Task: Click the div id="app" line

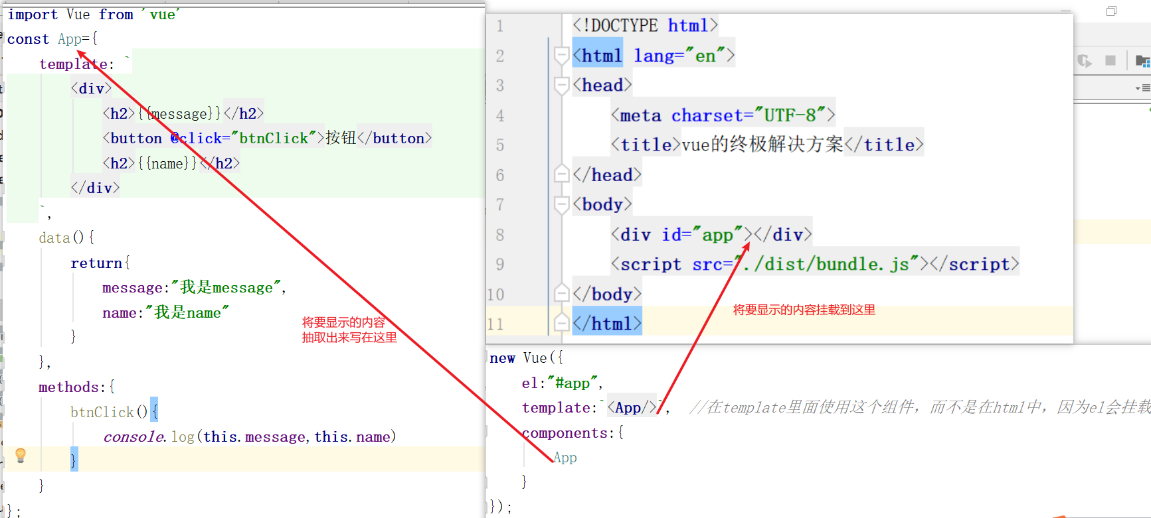Action: pos(711,235)
